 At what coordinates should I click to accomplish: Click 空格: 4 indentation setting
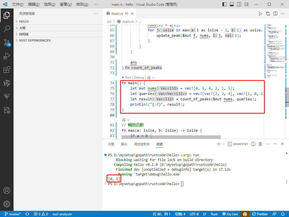[x=180, y=214]
